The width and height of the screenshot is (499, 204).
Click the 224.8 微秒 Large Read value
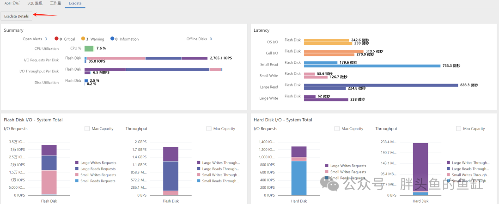click(357, 88)
